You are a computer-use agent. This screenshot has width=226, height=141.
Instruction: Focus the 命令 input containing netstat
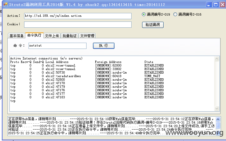click(x=57, y=46)
